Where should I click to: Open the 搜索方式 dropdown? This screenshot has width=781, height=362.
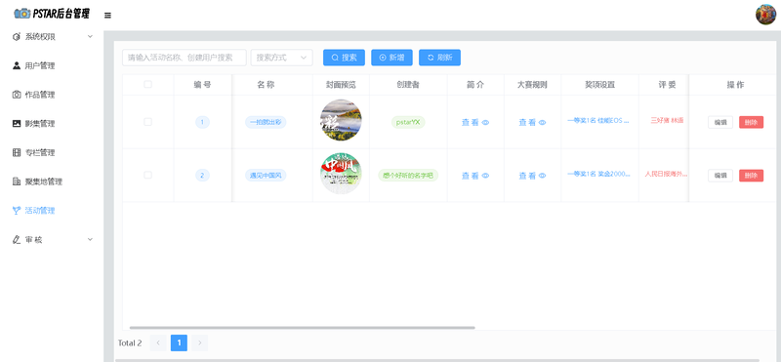(x=281, y=58)
